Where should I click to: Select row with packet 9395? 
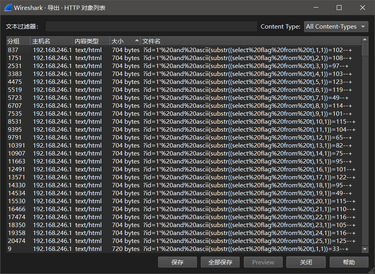click(184, 130)
